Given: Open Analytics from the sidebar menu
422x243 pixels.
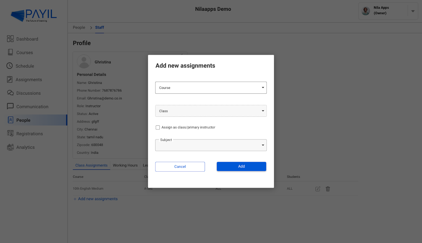Looking at the screenshot, I should (x=25, y=147).
